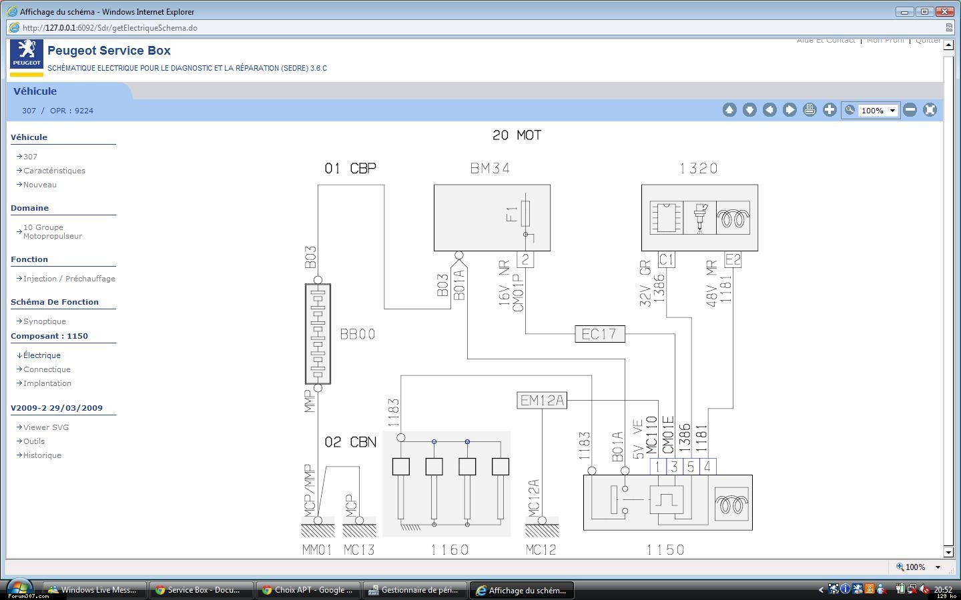The height and width of the screenshot is (600, 961).
Task: Open browser zoom level dropdown in status bar
Action: coord(938,567)
